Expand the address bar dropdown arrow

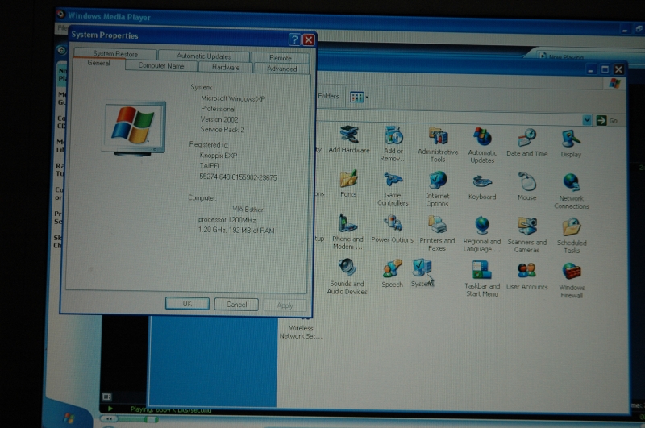point(587,120)
